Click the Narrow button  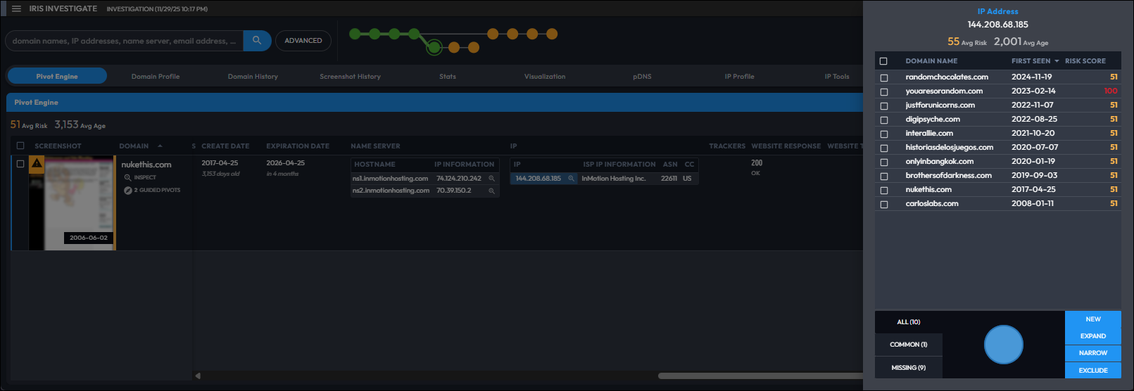pyautogui.click(x=1092, y=353)
